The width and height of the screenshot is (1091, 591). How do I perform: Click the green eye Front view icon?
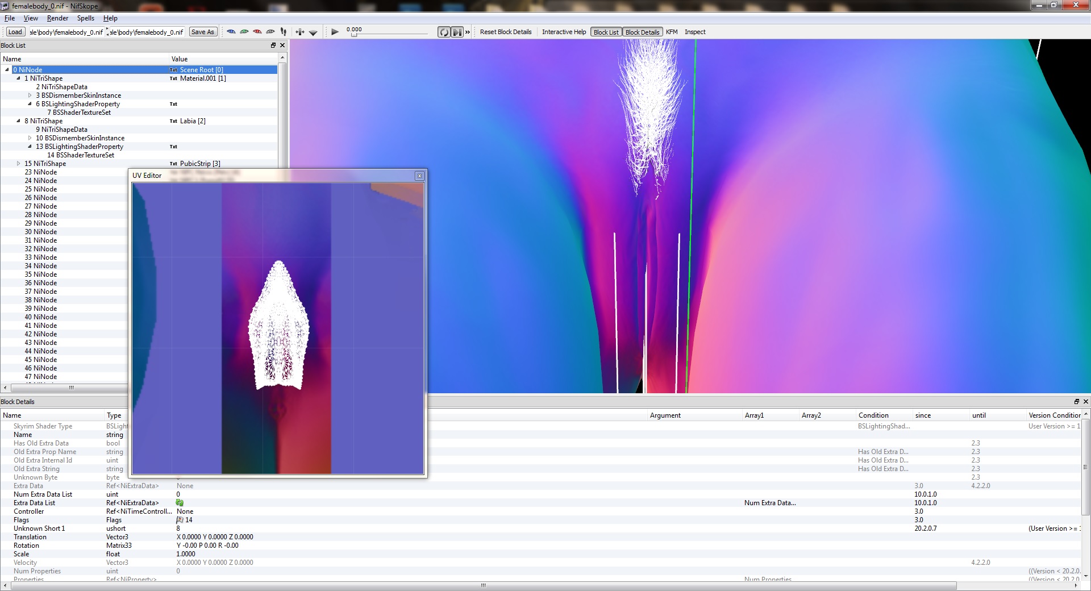244,32
